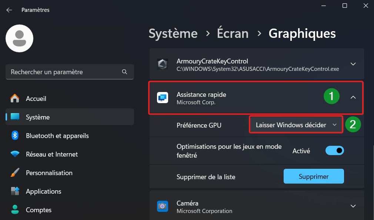
Task: Open the Préférence GPU dropdown
Action: click(296, 125)
